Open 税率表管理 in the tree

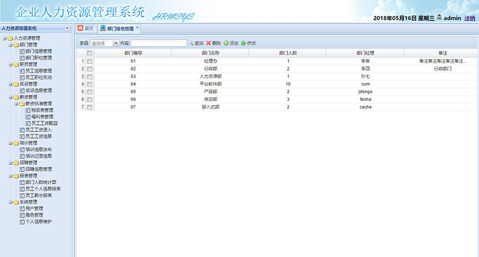click(x=42, y=111)
